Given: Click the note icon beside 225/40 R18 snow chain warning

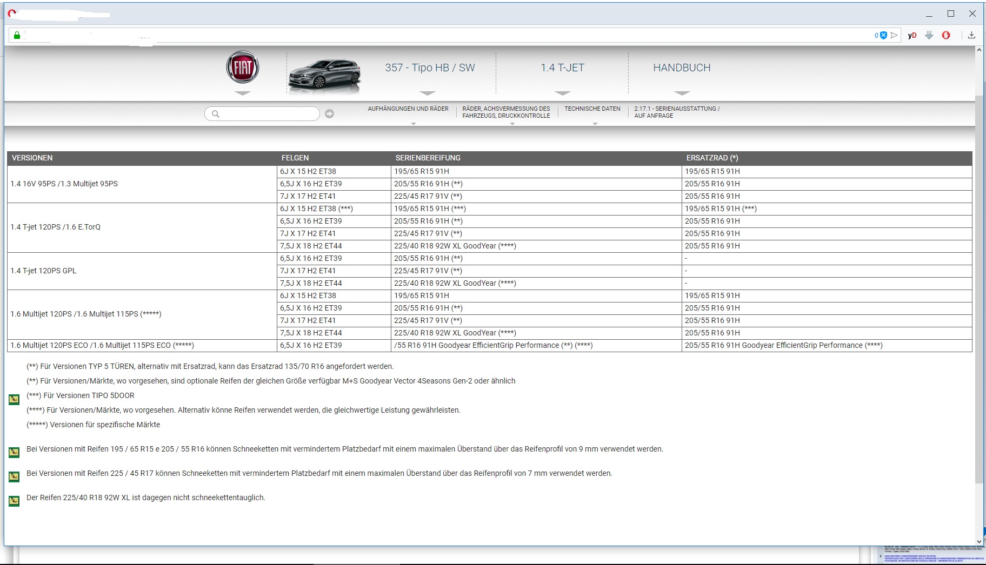Looking at the screenshot, I should point(14,501).
